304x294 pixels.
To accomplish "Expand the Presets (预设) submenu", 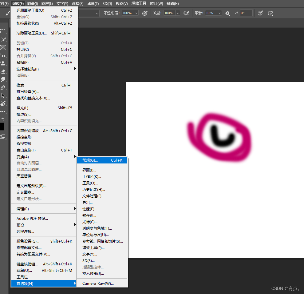I will [x=44, y=225].
